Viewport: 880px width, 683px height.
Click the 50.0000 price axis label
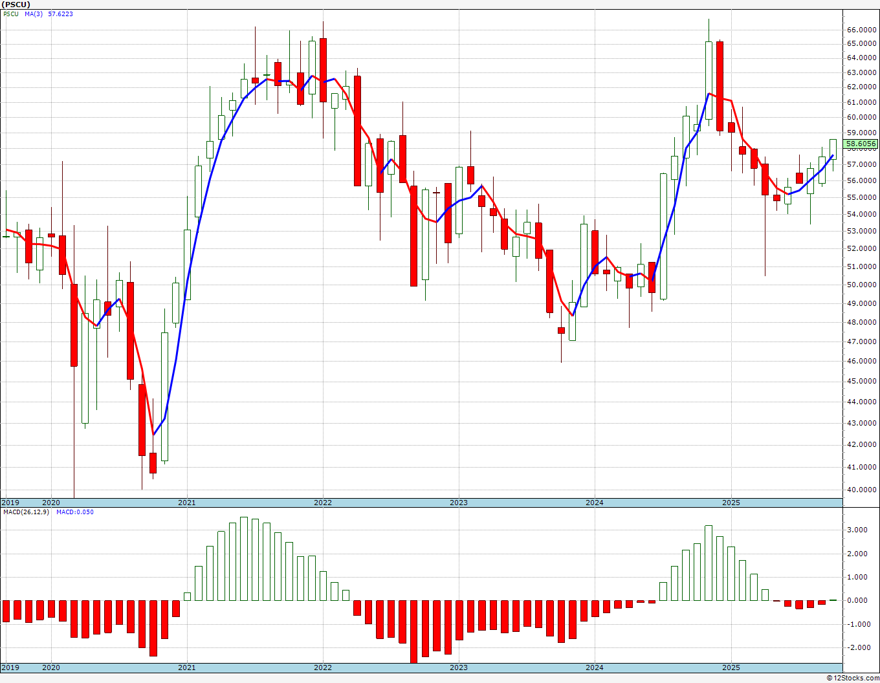(862, 285)
